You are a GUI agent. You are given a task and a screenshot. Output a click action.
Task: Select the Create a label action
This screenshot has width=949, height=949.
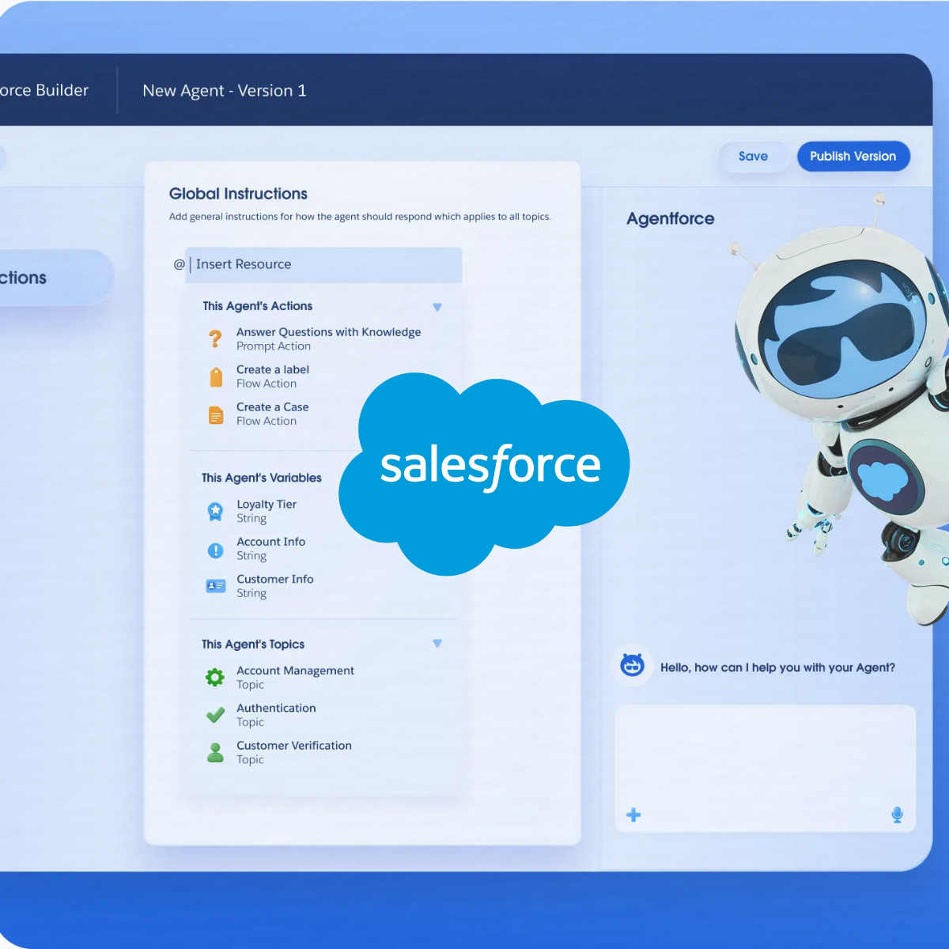coord(273,376)
